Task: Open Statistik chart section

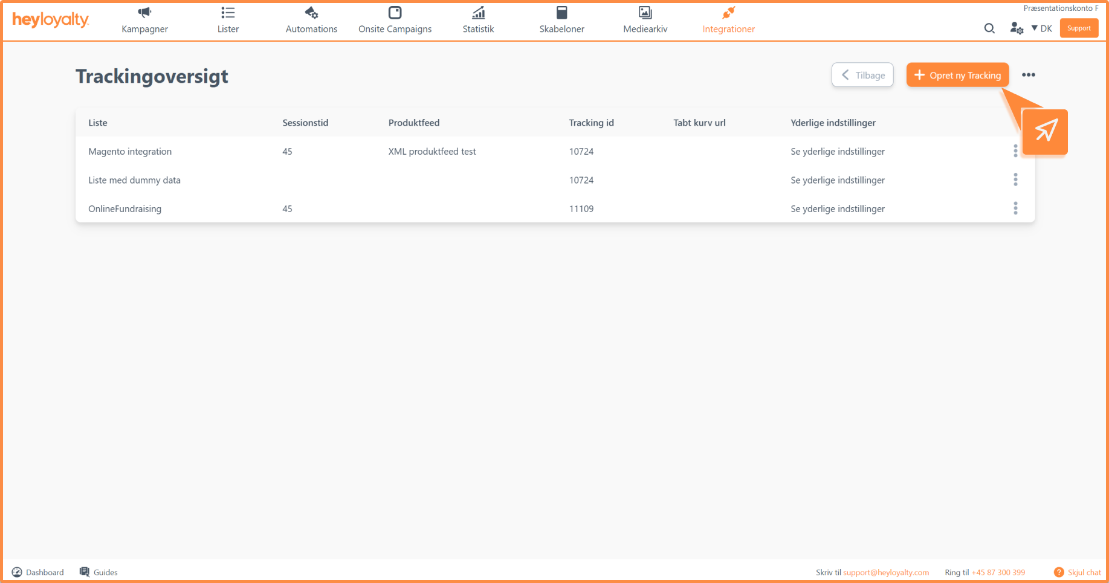Action: pos(478,20)
